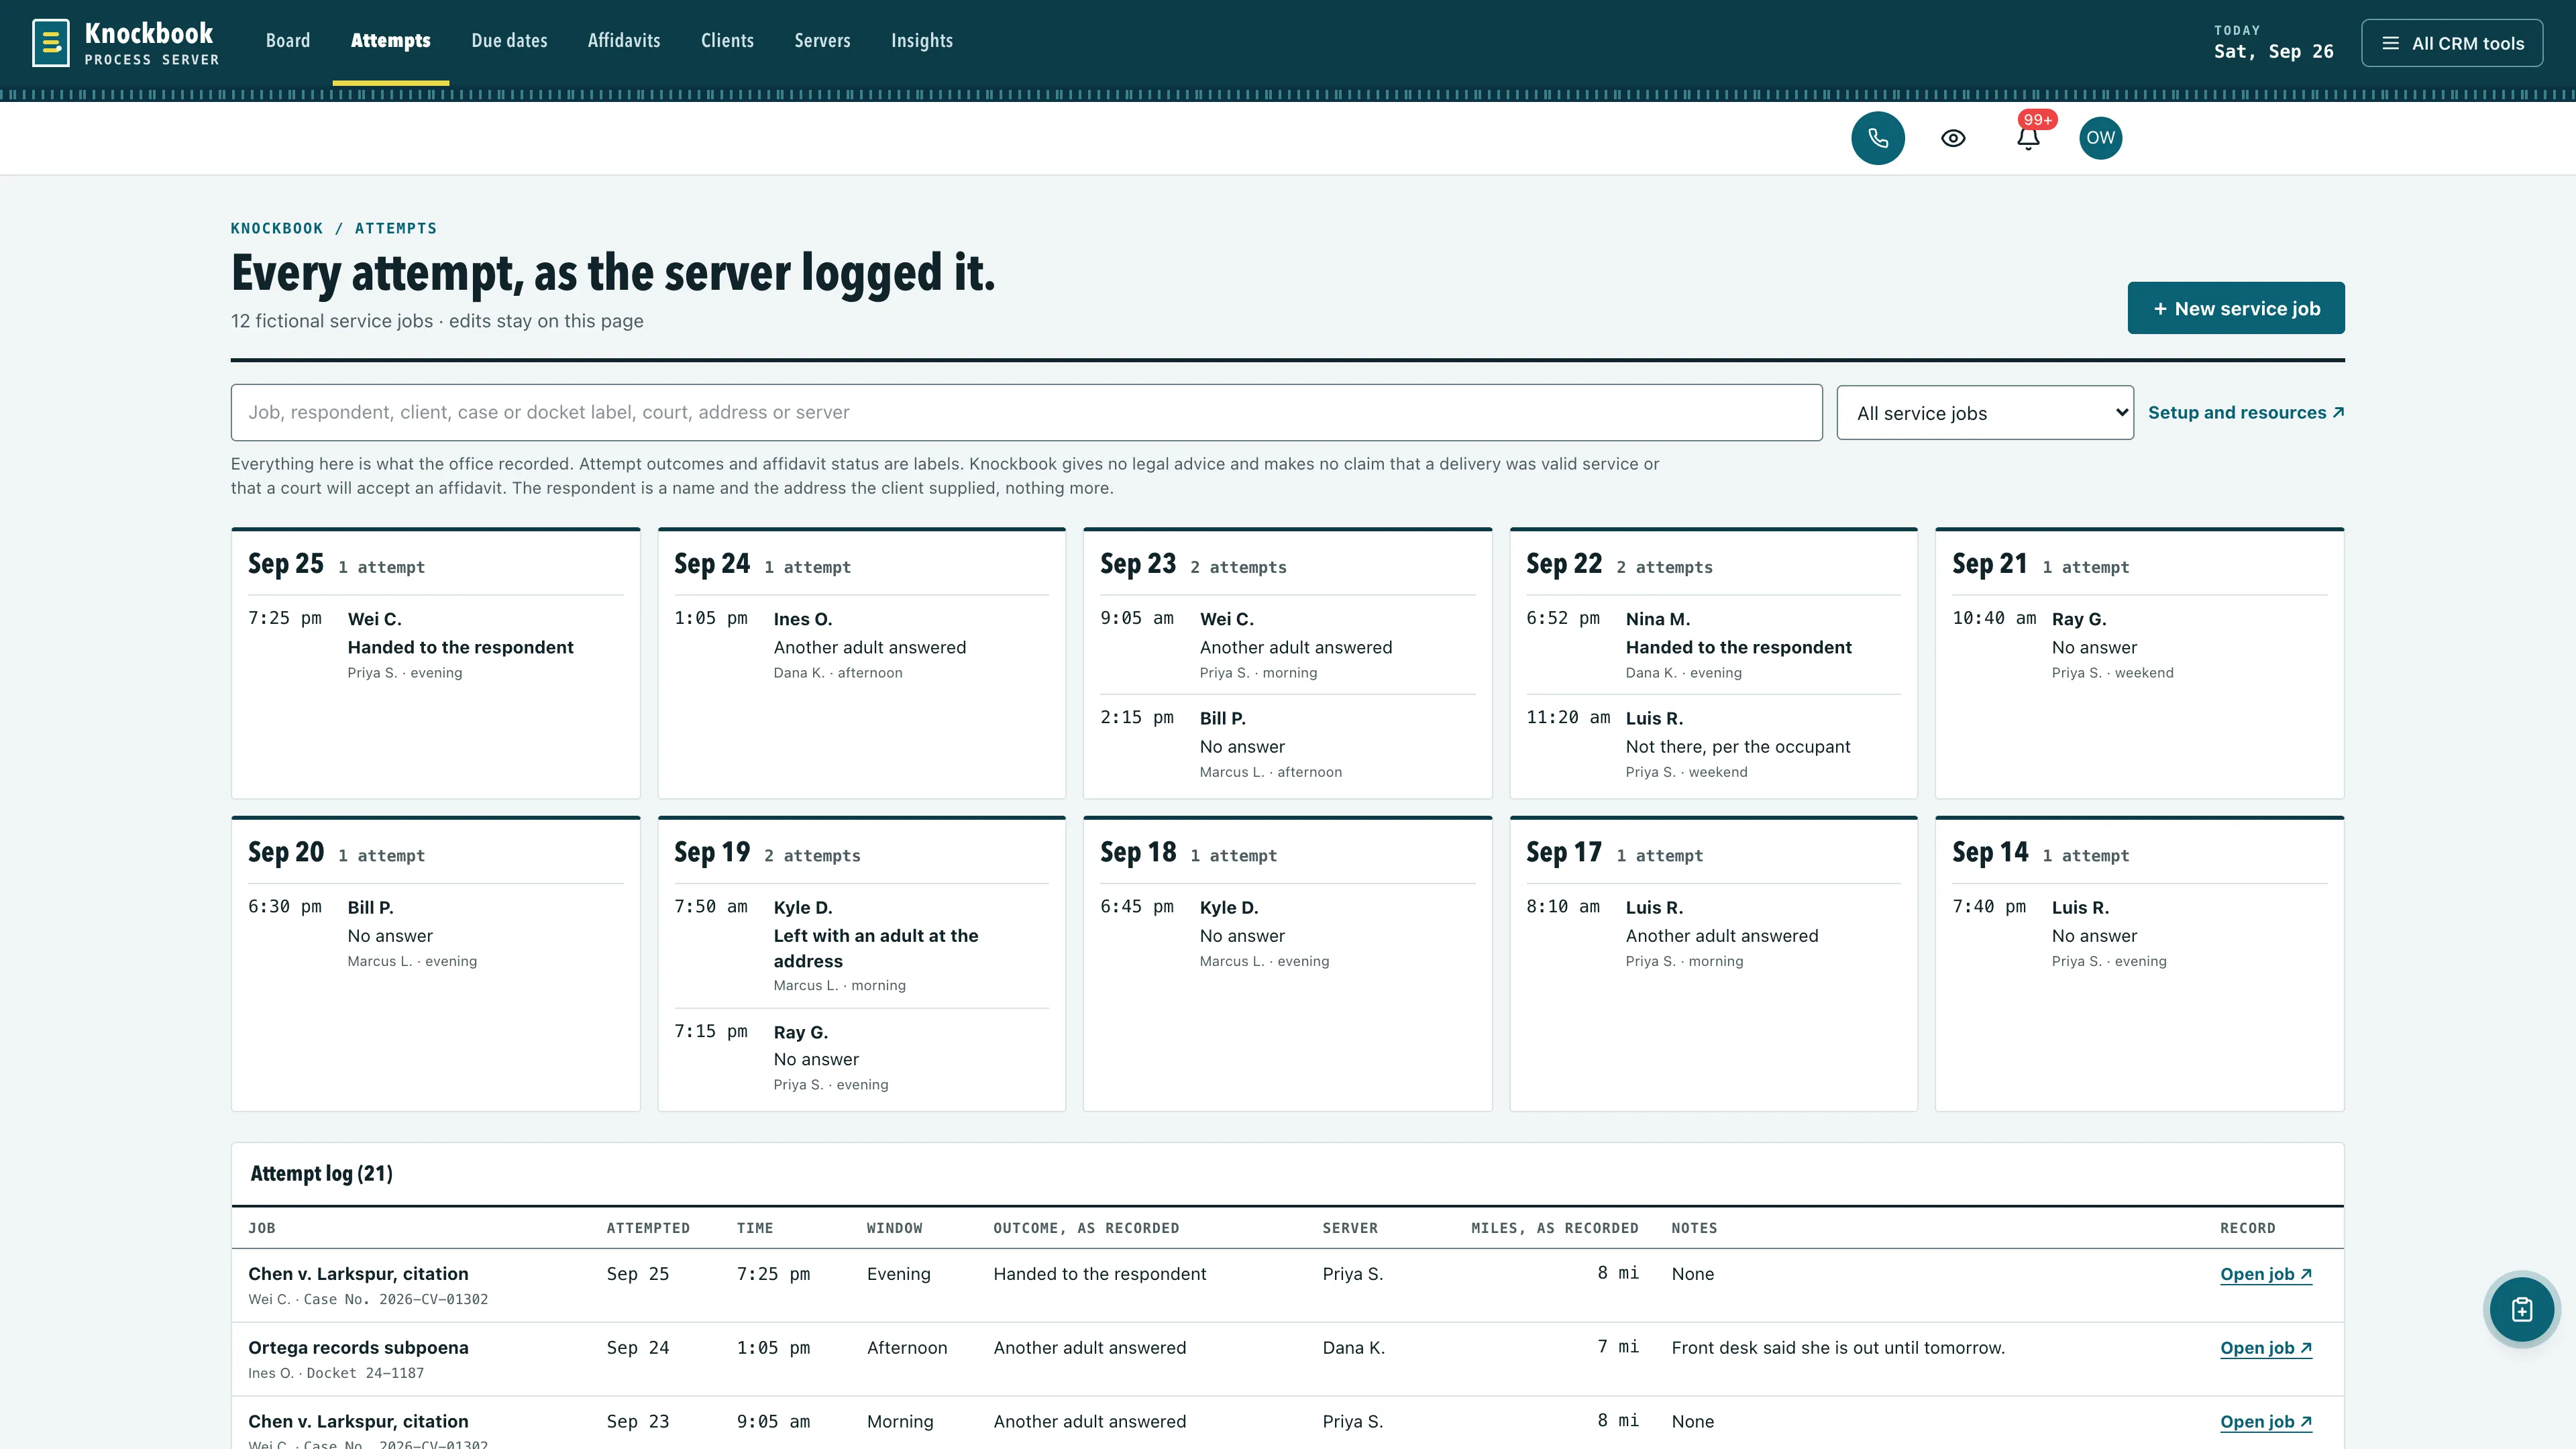Go to the Due dates tab
The width and height of the screenshot is (2576, 1449).
click(x=509, y=41)
